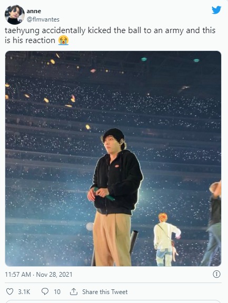
Task: Click the 3.1K likes count
Action: [24, 292]
